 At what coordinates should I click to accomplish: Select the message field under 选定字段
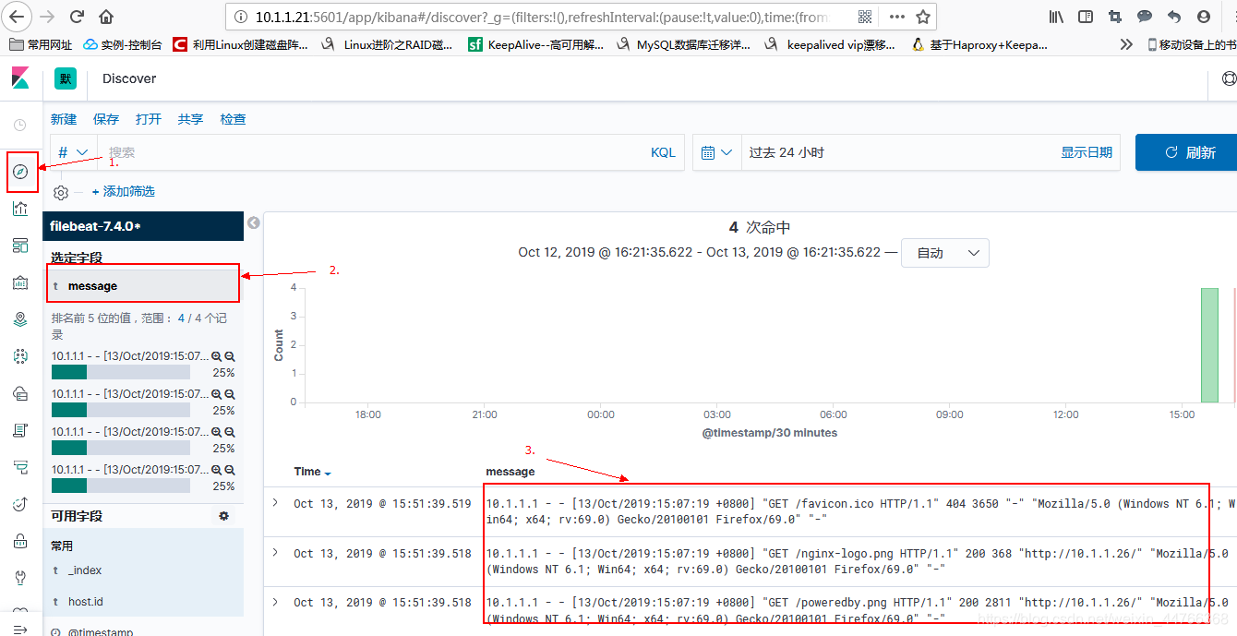click(143, 286)
